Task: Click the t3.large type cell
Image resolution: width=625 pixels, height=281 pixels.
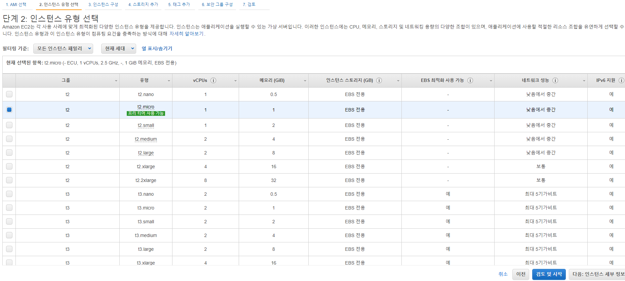Action: pos(146,249)
